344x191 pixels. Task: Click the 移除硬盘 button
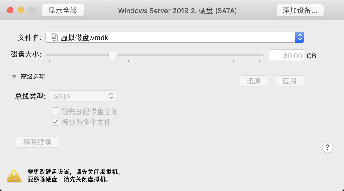(x=38, y=142)
